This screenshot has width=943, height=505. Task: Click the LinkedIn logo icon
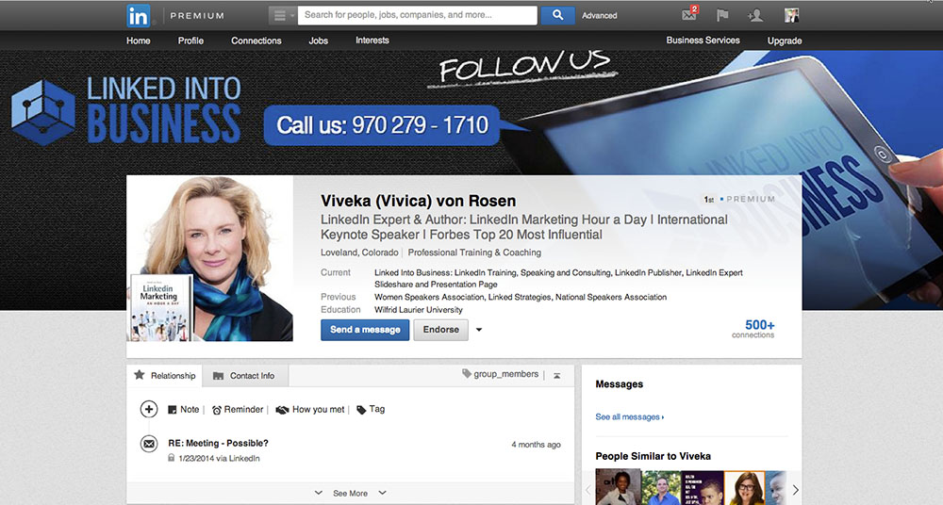139,16
